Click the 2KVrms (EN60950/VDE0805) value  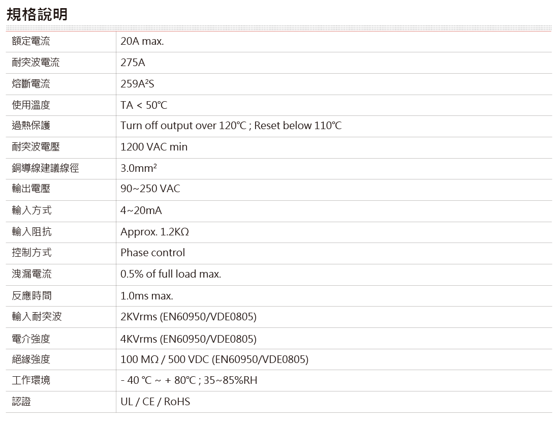click(188, 317)
